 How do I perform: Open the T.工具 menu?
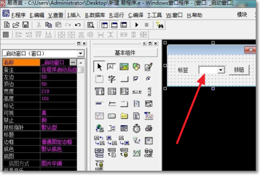click(x=155, y=15)
